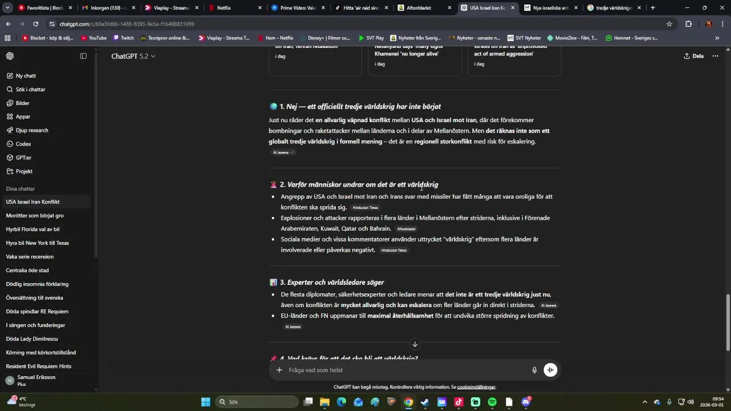Click the ChatGPT logo icon

(10, 56)
